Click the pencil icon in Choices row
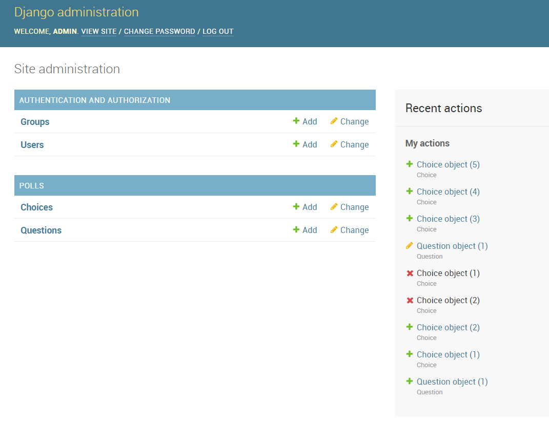This screenshot has width=549, height=423. pyautogui.click(x=334, y=206)
